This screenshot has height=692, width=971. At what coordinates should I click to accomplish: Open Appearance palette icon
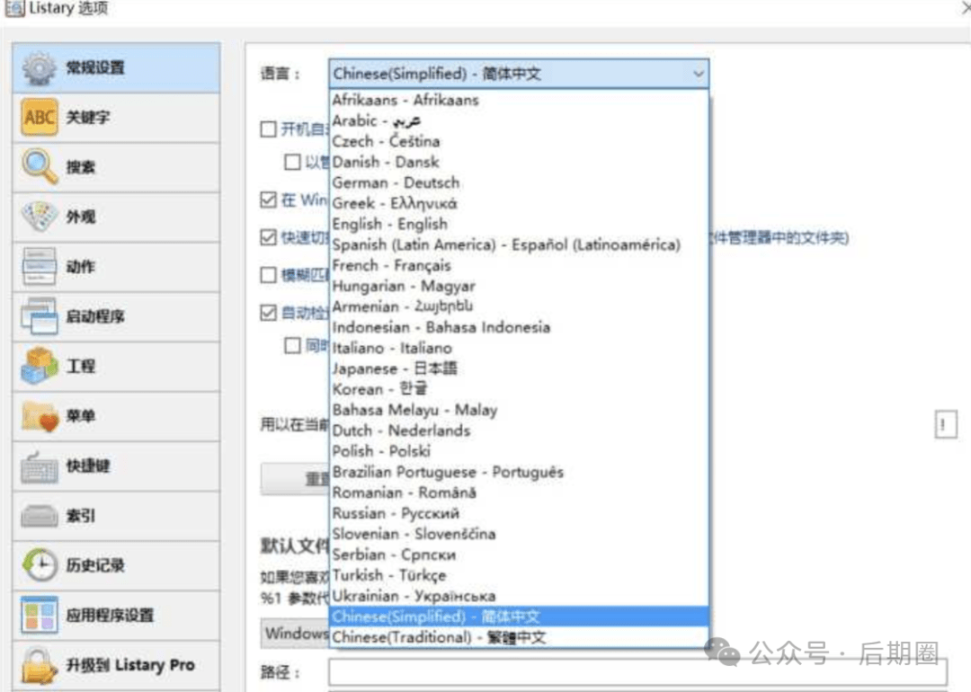tap(39, 216)
